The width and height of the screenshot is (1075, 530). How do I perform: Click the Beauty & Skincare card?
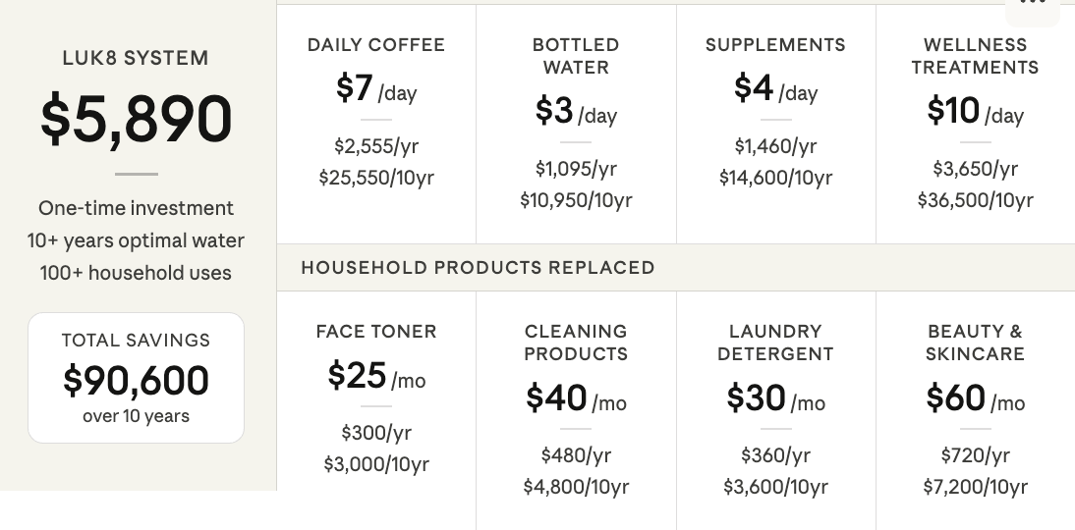pos(976,410)
